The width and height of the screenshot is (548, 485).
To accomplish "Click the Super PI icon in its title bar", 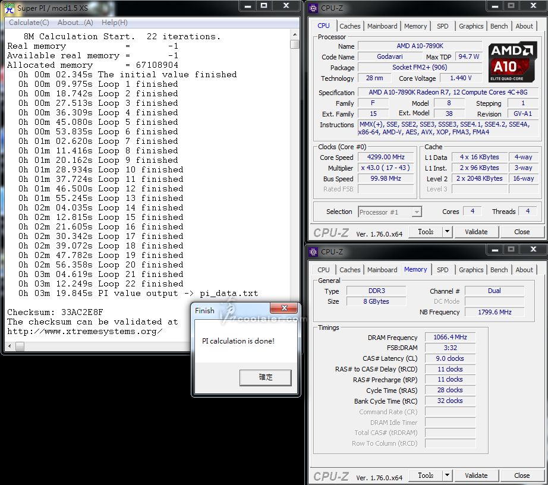I will pos(10,7).
